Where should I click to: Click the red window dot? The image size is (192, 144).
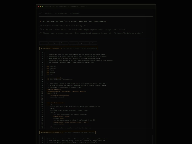coord(38,7)
